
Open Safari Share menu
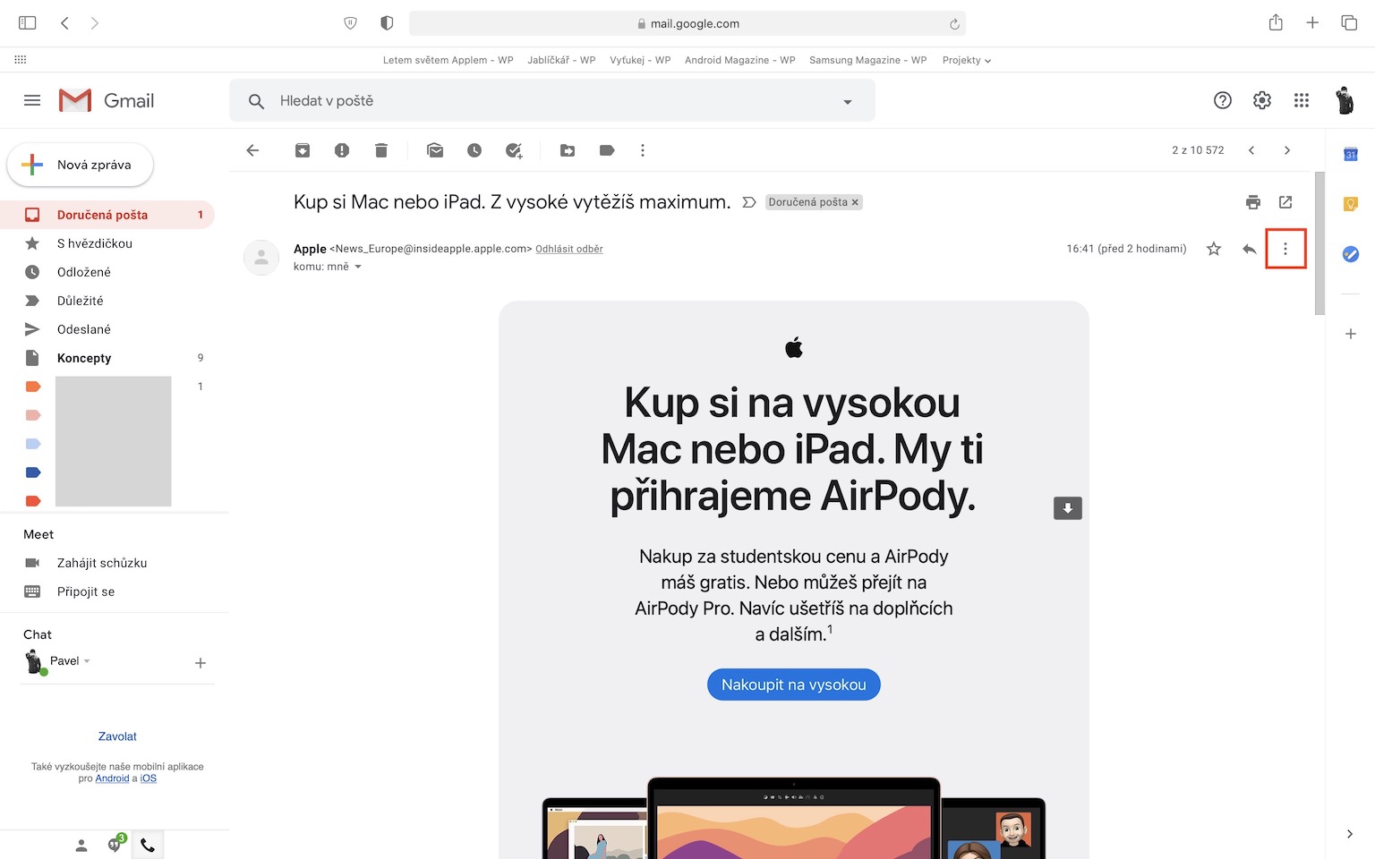click(x=1276, y=23)
